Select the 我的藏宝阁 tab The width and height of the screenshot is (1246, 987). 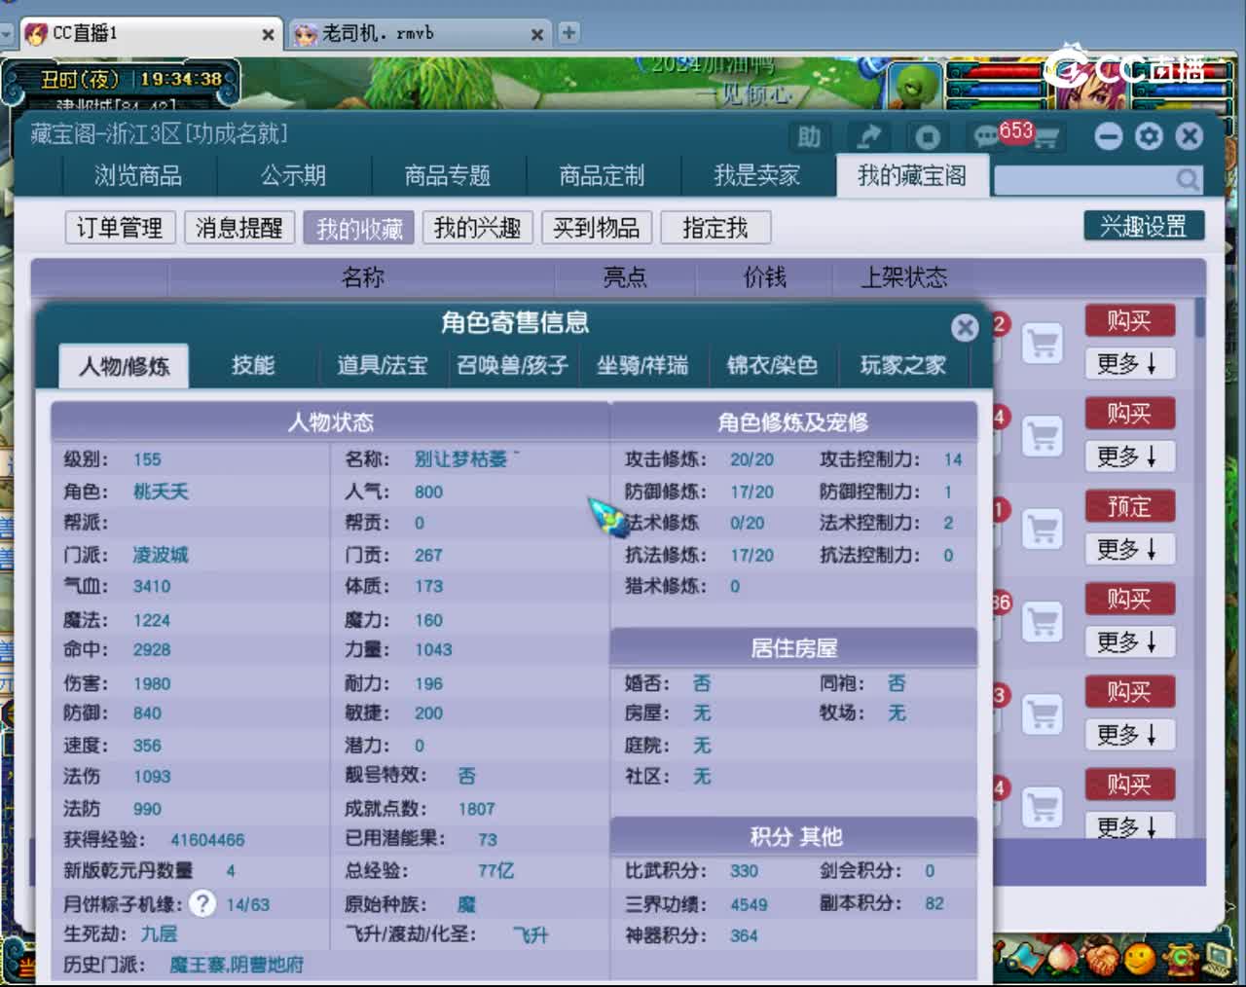[x=912, y=176]
